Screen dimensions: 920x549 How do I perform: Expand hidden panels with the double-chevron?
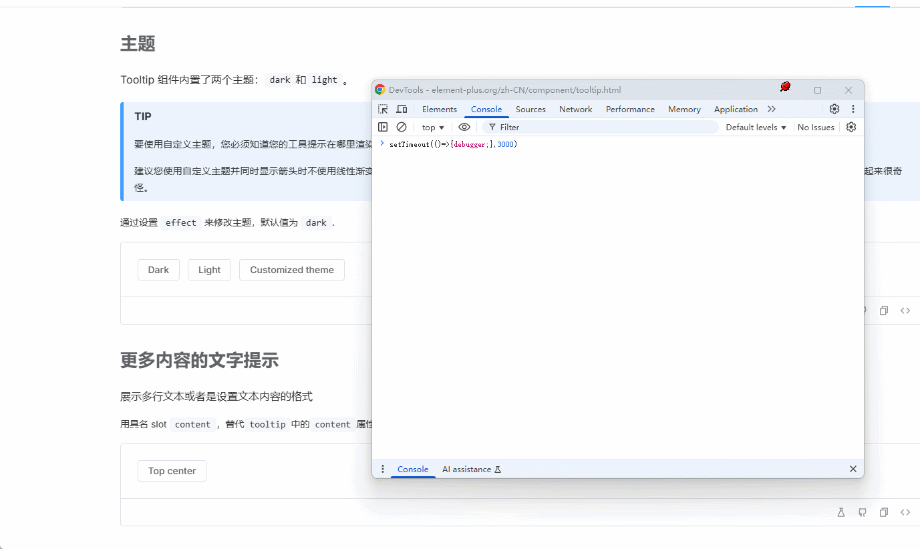coord(772,109)
